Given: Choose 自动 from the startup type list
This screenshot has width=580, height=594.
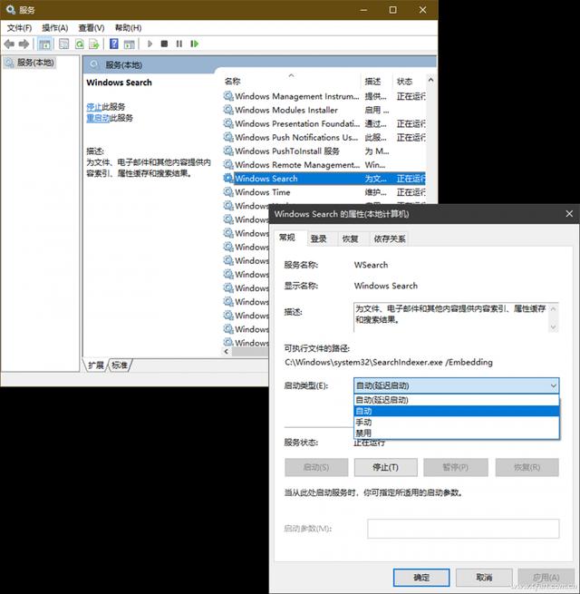Looking at the screenshot, I should 456,411.
